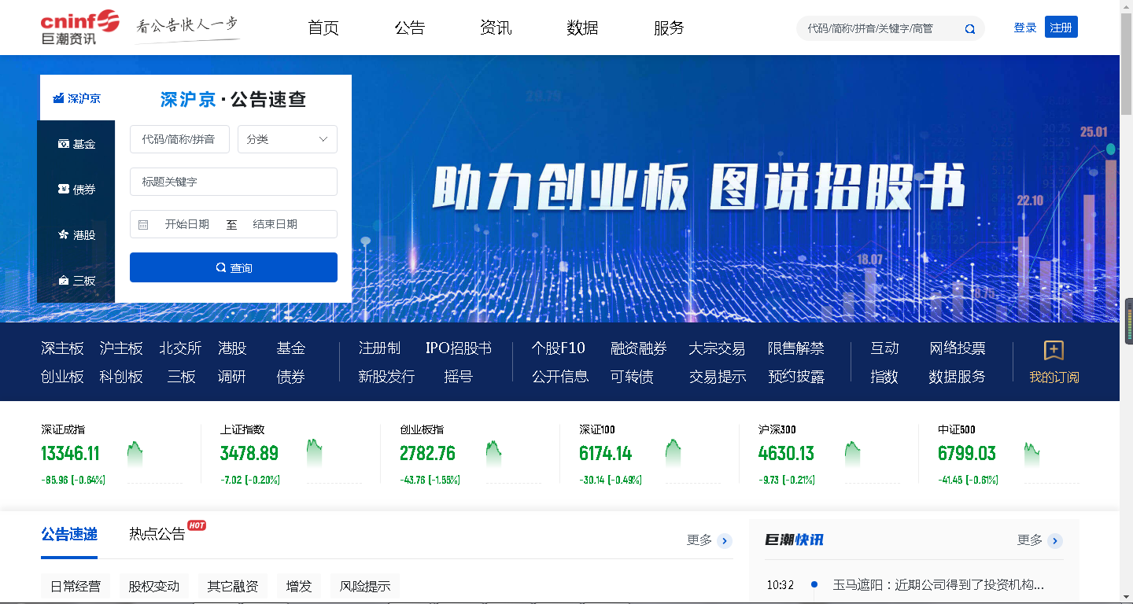Open 大宗交易 link
The image size is (1133, 604).
(x=717, y=348)
